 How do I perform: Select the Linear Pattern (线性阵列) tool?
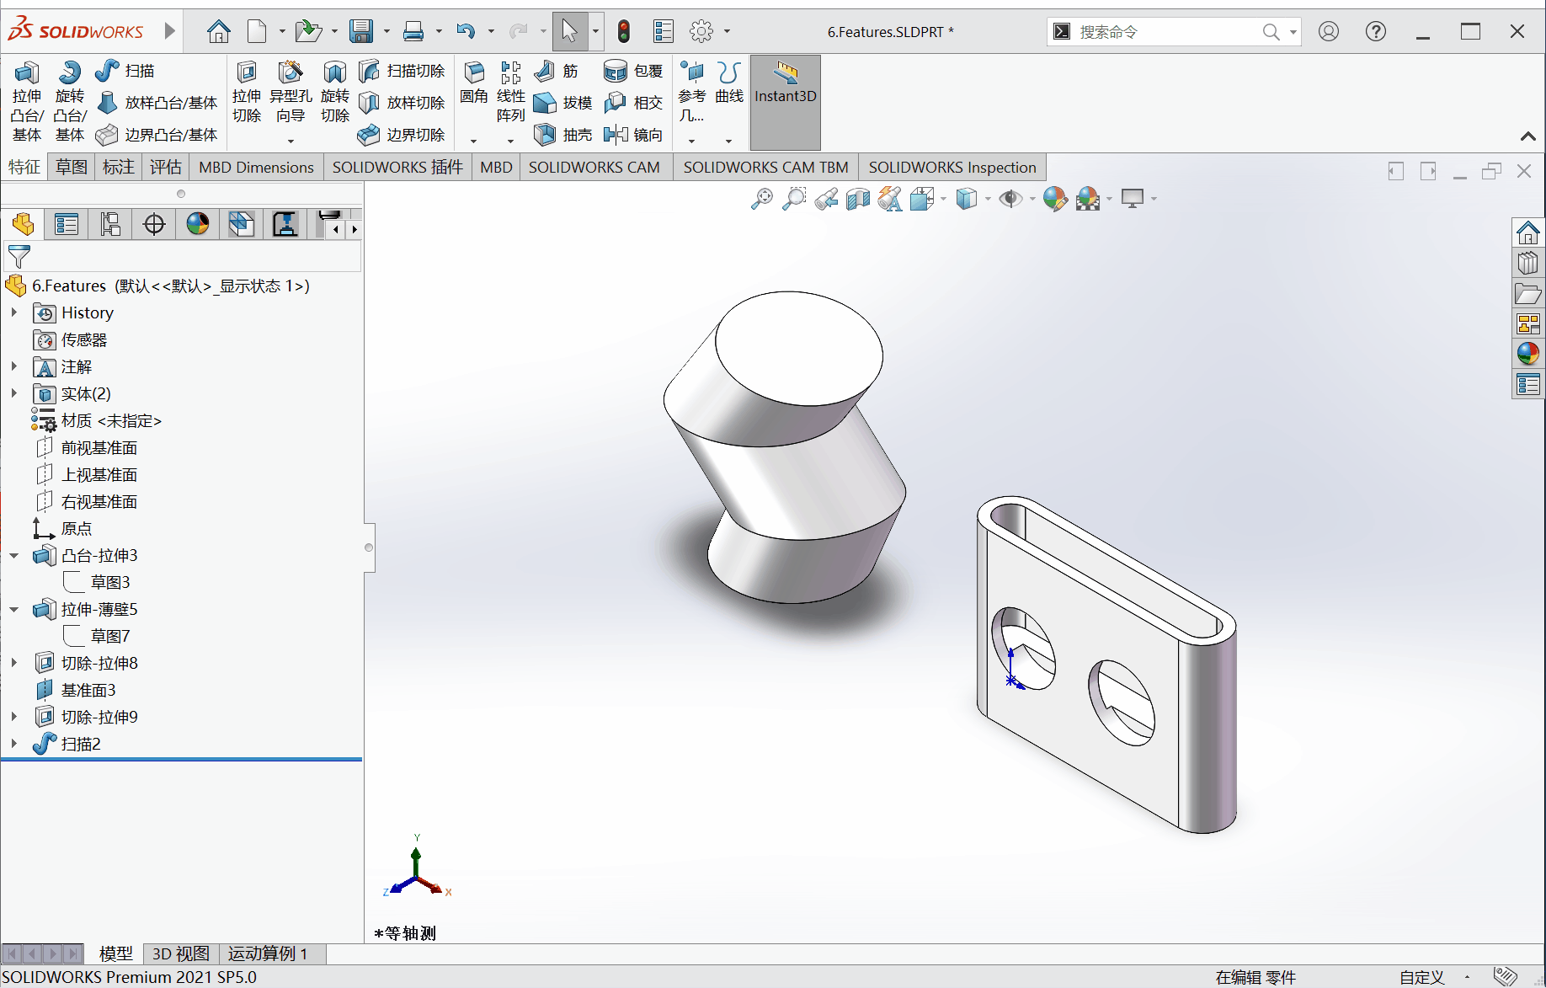pos(510,93)
